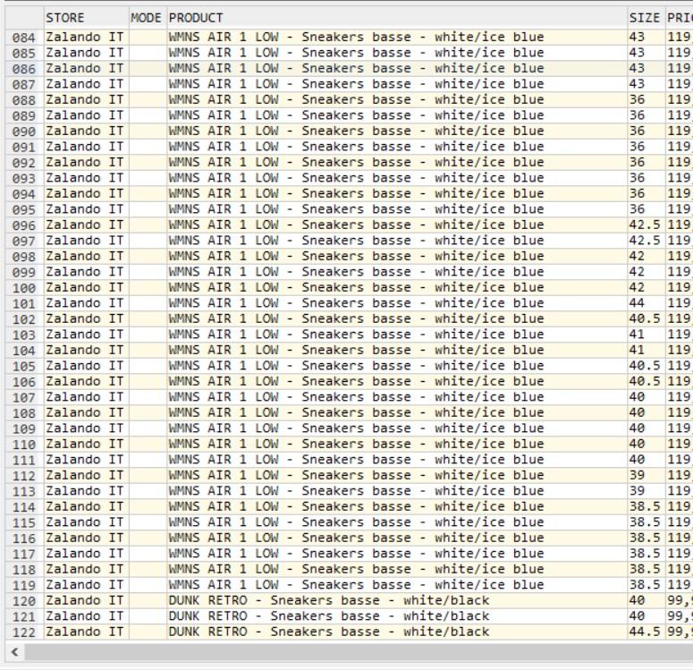Click size 42 in row 100
The height and width of the screenshot is (670, 693).
[647, 288]
